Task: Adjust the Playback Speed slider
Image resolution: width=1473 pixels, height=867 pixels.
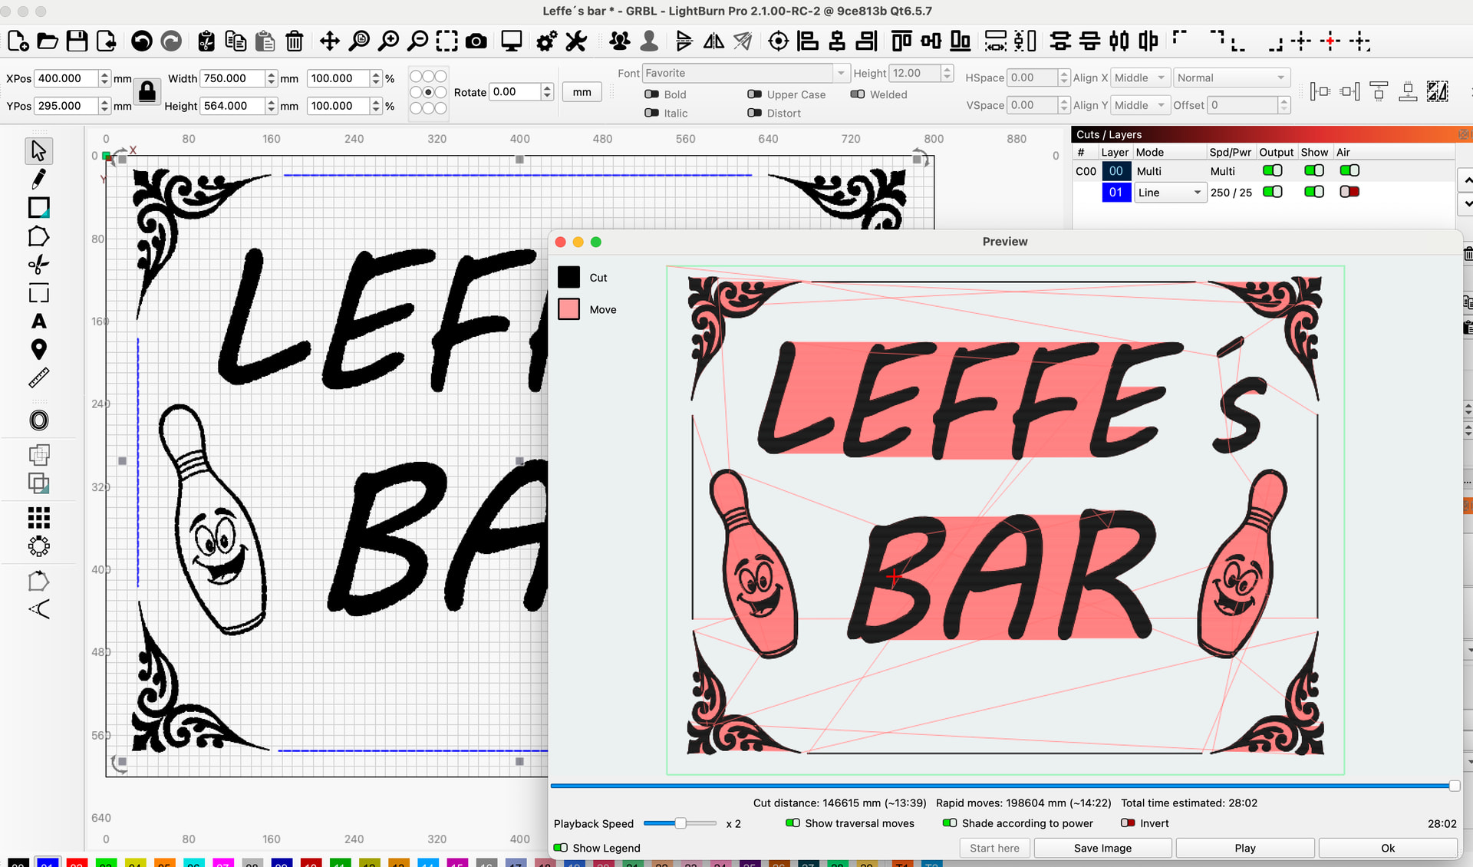Action: point(680,823)
